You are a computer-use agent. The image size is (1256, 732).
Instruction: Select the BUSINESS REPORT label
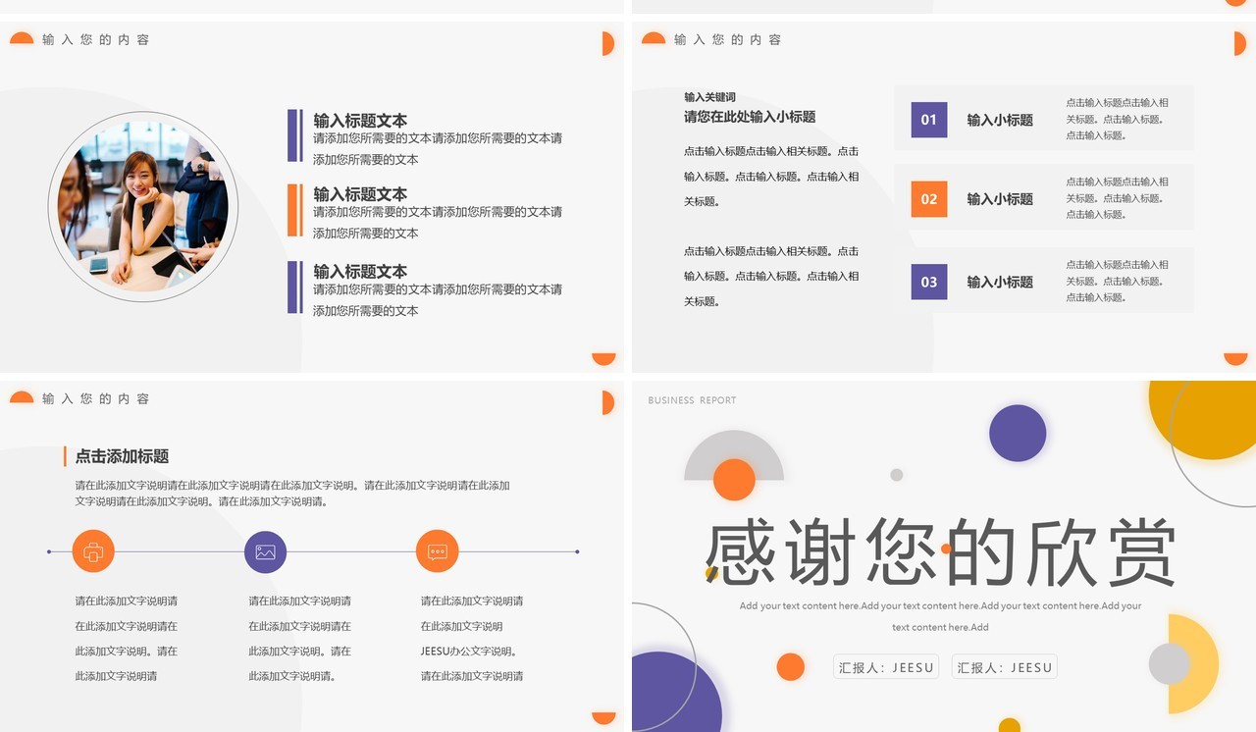click(x=692, y=400)
